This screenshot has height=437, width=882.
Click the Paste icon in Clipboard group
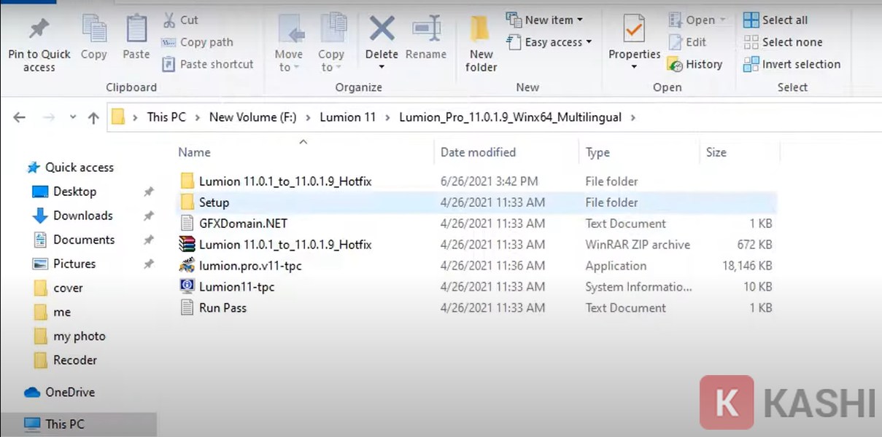tap(136, 31)
